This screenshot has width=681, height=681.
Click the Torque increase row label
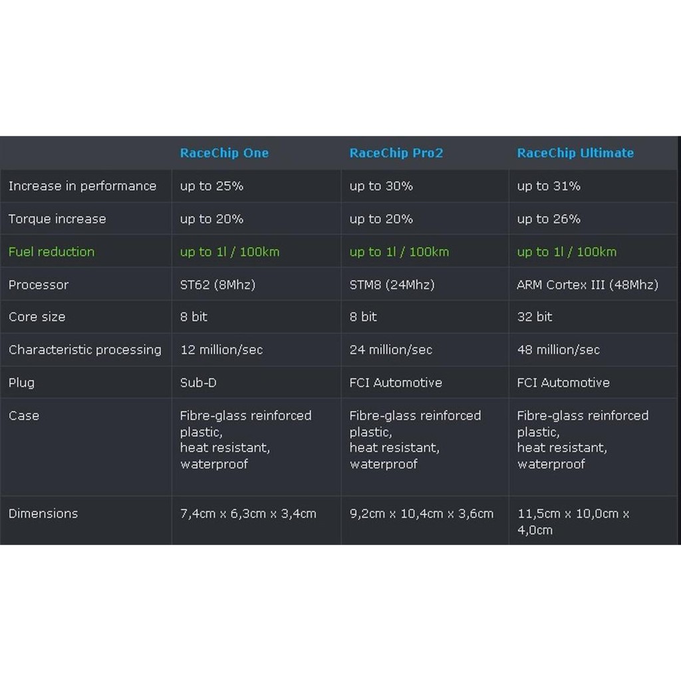coord(57,219)
